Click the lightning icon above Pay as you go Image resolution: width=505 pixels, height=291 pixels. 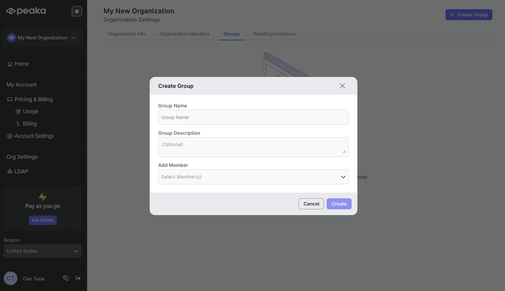point(42,197)
